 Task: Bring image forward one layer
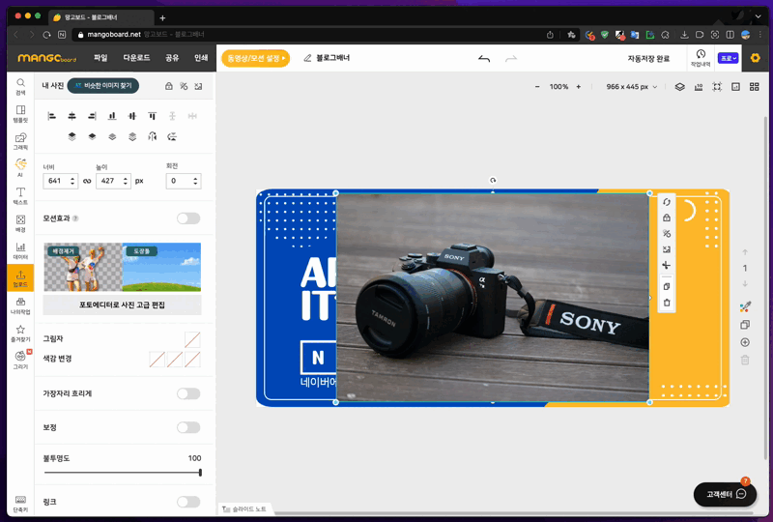(x=92, y=136)
